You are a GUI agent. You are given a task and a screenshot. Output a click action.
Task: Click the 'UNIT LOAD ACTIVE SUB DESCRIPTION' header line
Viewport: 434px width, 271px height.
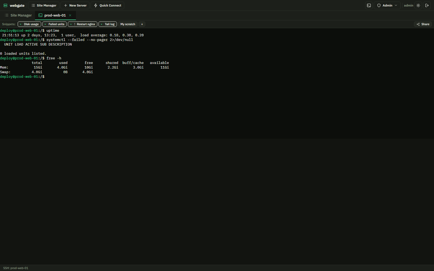38,44
